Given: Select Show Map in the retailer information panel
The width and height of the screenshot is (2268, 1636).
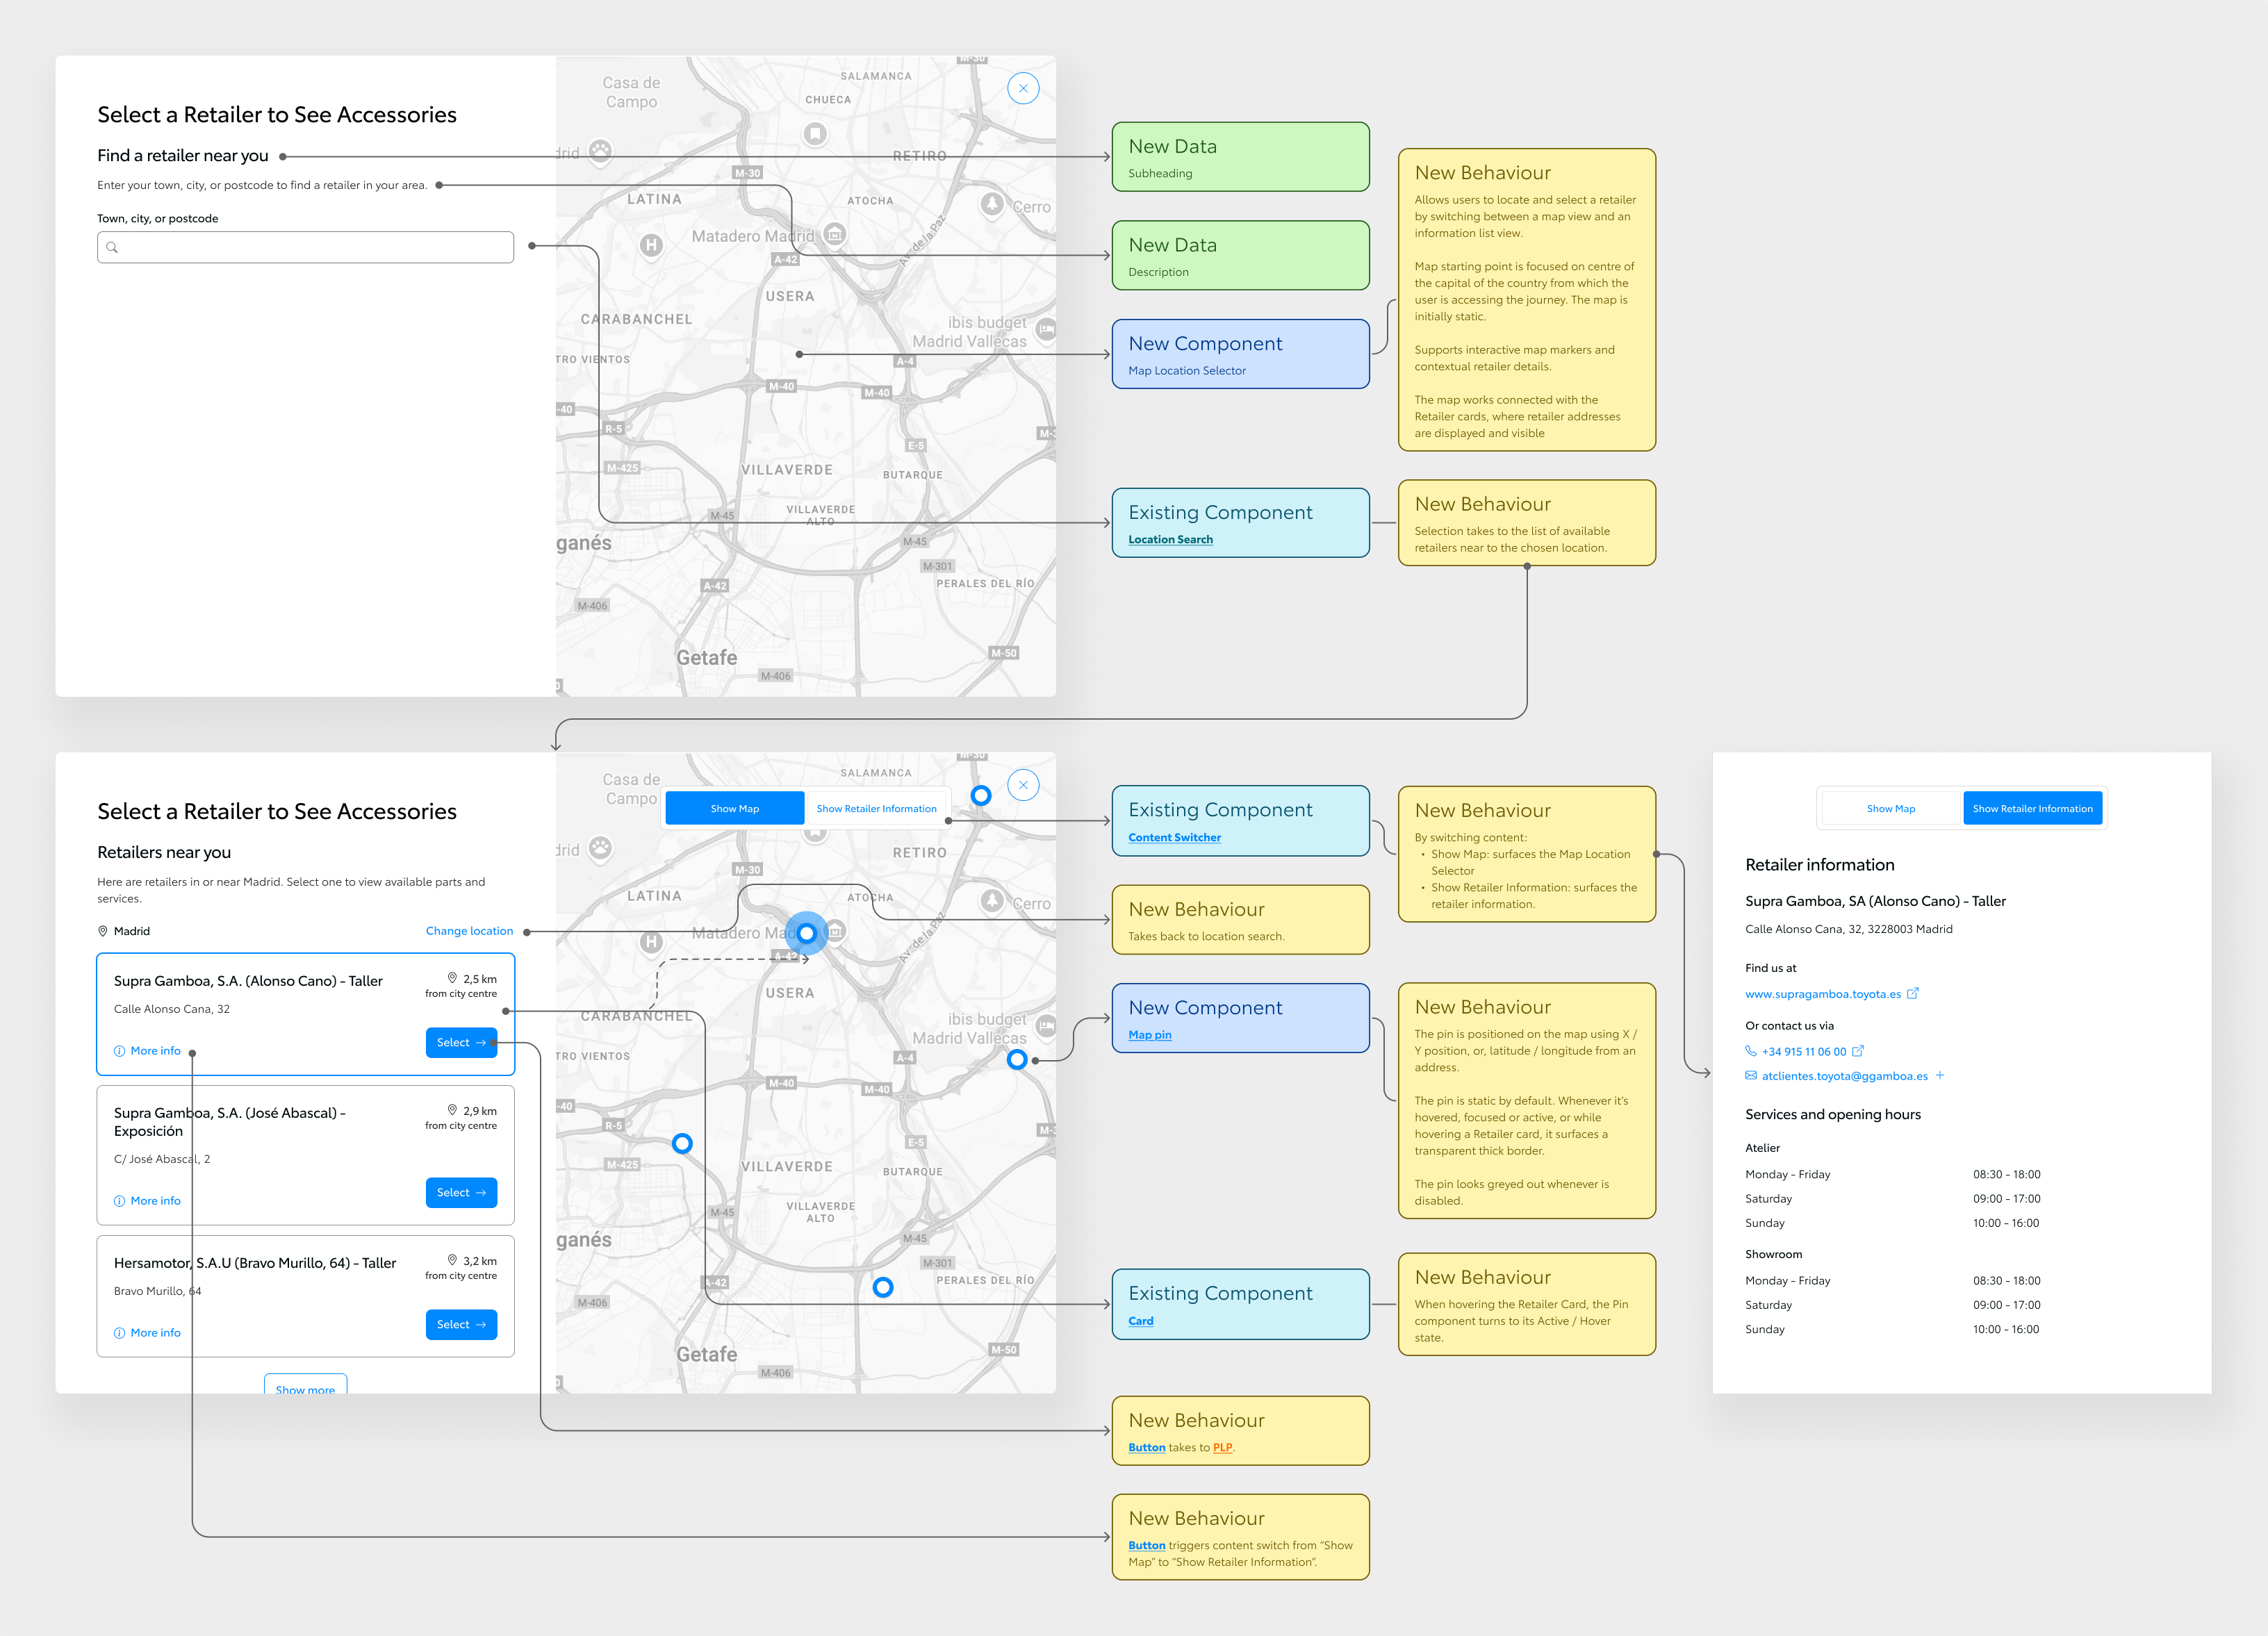Looking at the screenshot, I should [x=1890, y=809].
